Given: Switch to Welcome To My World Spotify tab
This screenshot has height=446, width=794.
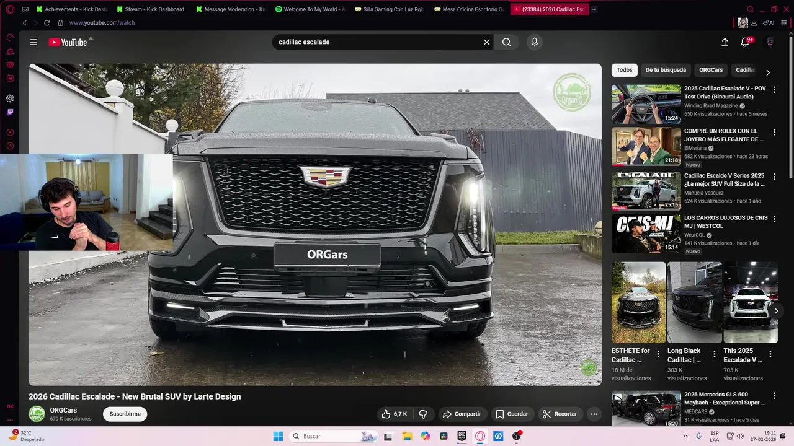Looking at the screenshot, I should [x=311, y=9].
